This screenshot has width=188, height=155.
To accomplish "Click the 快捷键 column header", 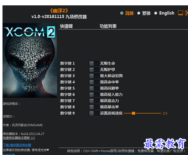I will click(67, 26).
